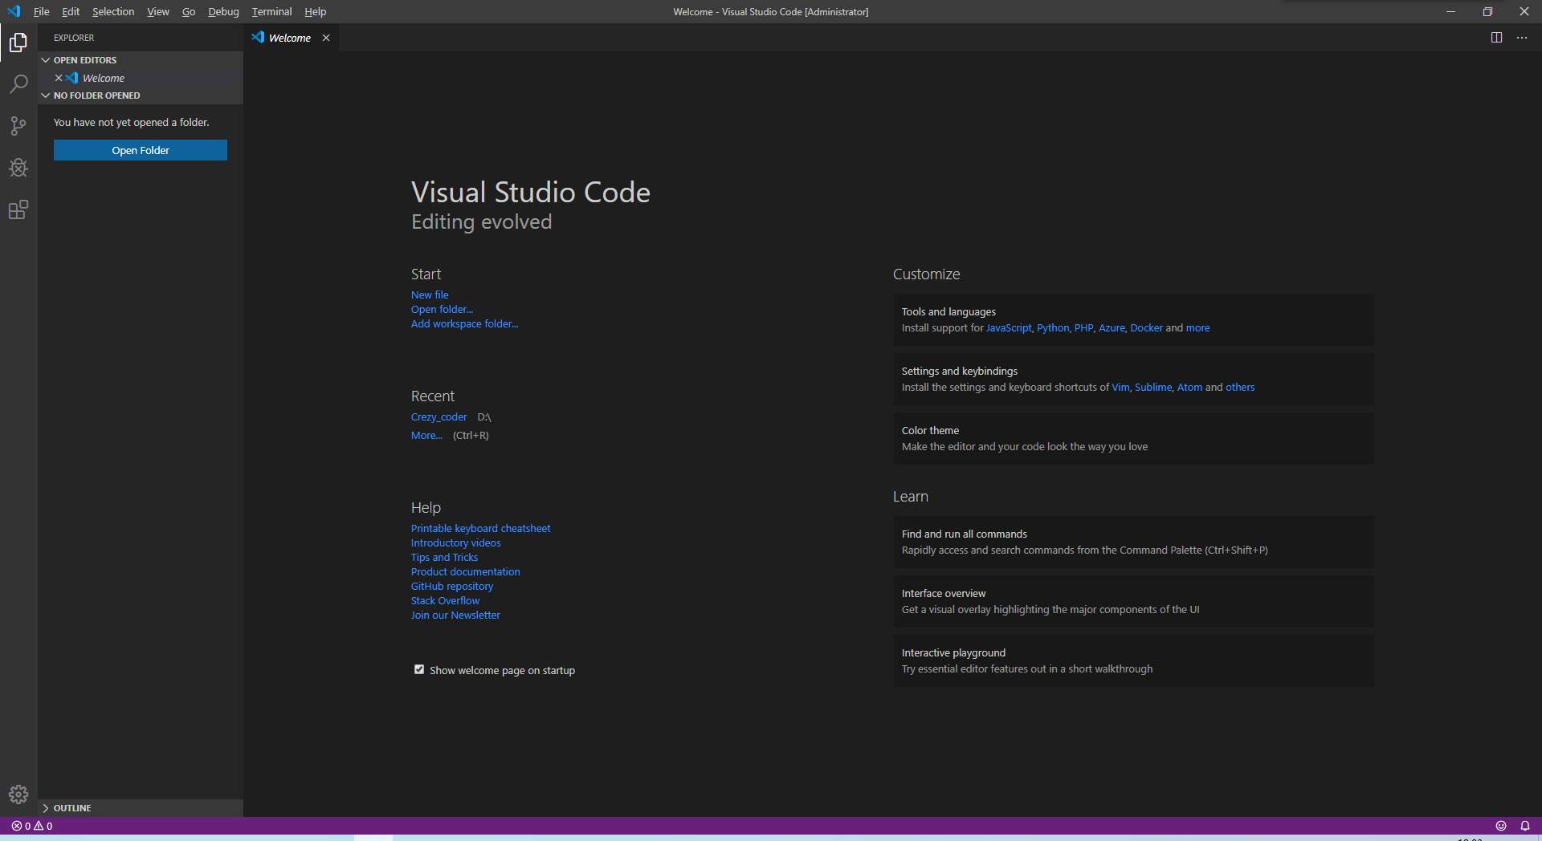The height and width of the screenshot is (841, 1542).
Task: Open Stack Overflow link
Action: (445, 600)
